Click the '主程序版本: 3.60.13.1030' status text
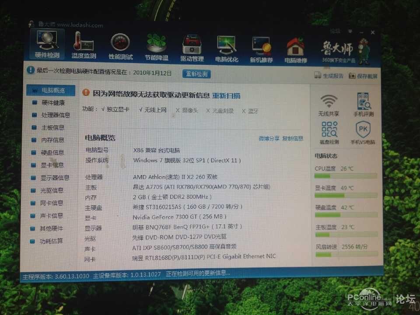 click(x=56, y=276)
